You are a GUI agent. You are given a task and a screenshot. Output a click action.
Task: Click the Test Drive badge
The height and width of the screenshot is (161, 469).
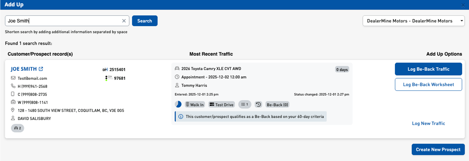coord(221,105)
